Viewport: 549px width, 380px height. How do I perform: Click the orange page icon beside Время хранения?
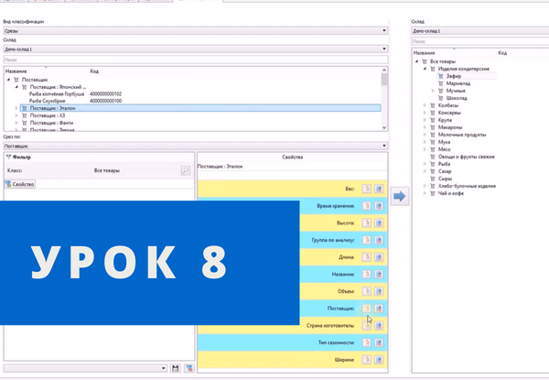click(367, 206)
